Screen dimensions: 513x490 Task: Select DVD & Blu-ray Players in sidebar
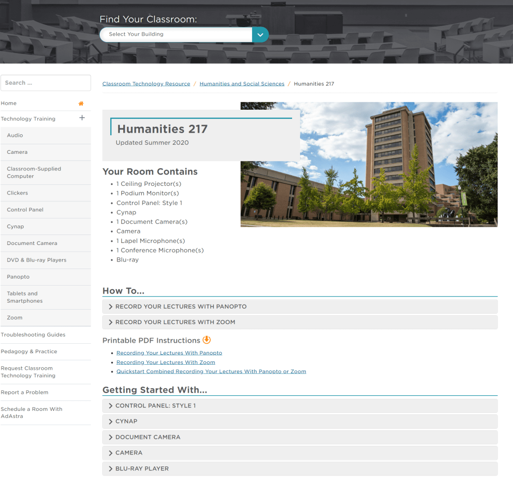(37, 260)
